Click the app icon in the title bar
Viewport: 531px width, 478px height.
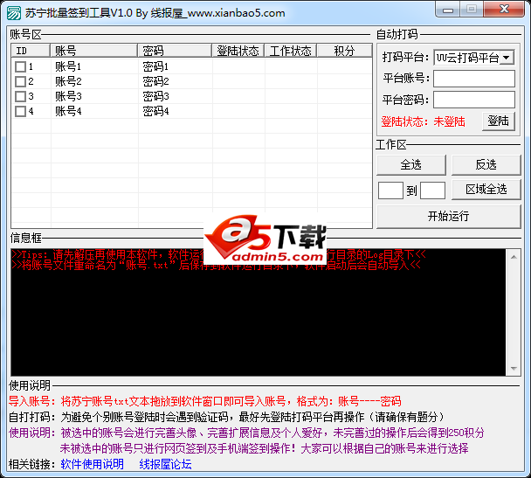click(14, 13)
